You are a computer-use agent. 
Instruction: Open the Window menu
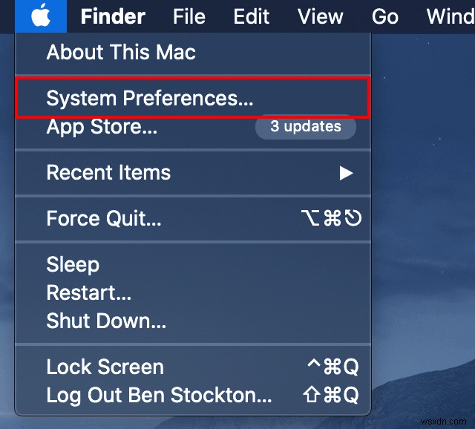[450, 16]
